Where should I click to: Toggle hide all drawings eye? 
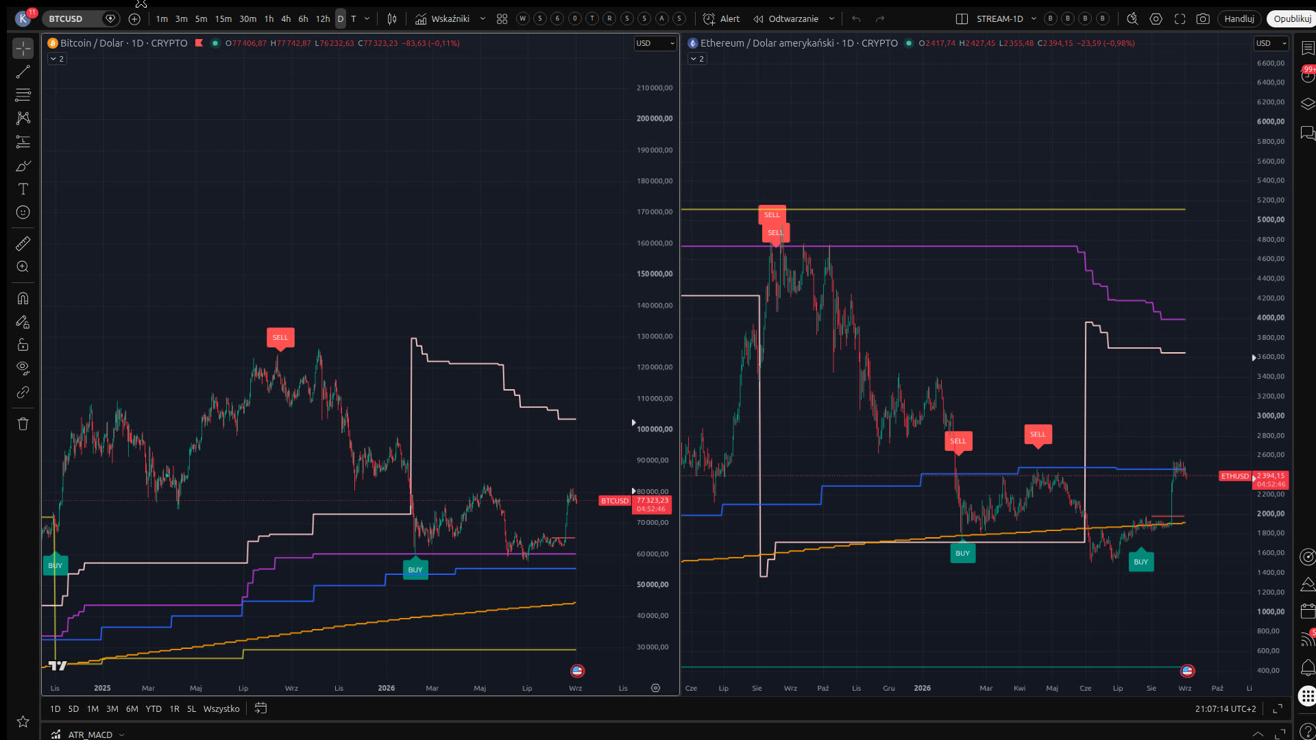(x=23, y=369)
